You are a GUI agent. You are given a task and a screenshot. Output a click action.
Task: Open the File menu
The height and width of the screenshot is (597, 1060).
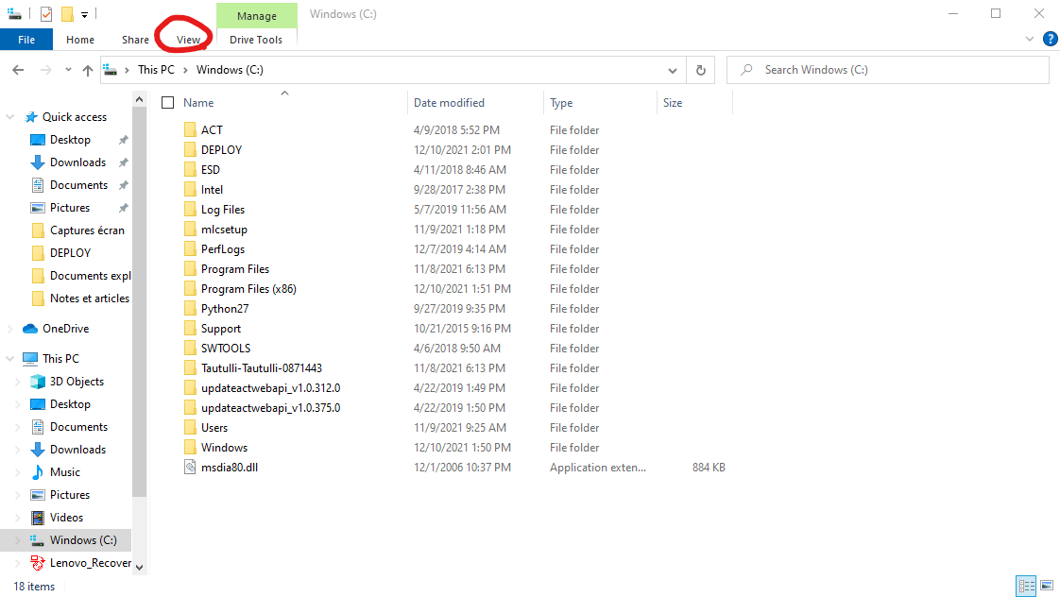pos(26,40)
